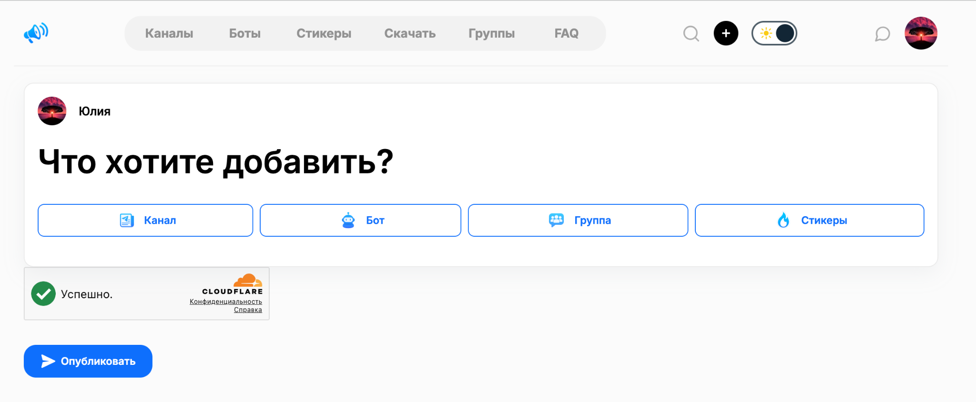Viewport: 976px width, 402px height.
Task: Select the channel icon next to Канал
Action: click(125, 220)
